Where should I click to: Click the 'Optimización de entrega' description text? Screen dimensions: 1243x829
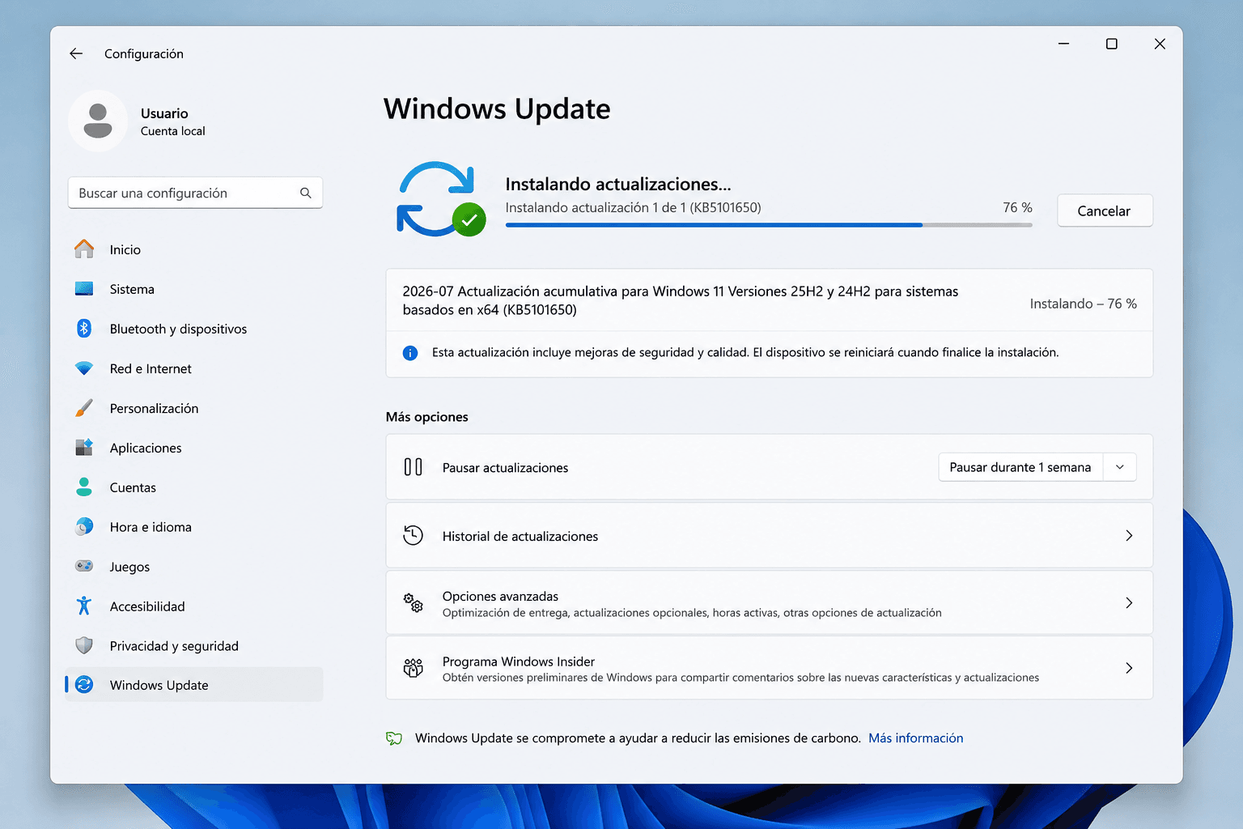692,613
